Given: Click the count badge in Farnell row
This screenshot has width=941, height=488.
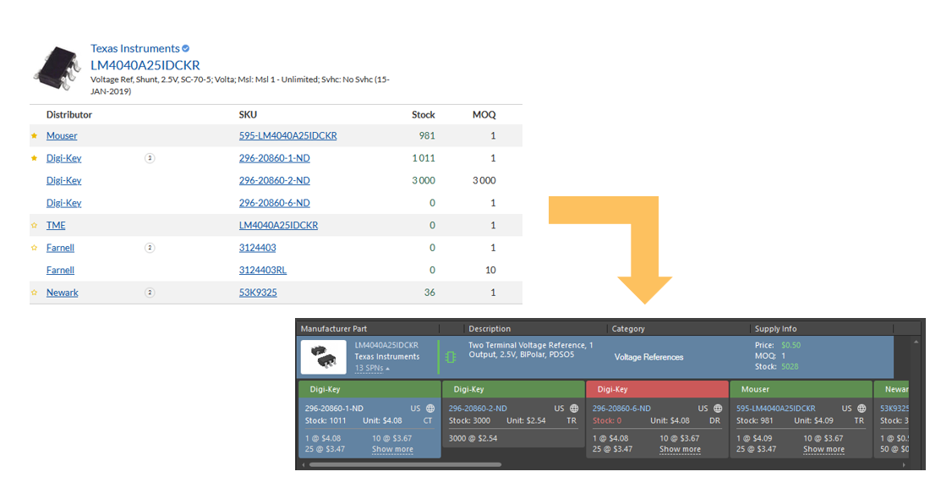Looking at the screenshot, I should pyautogui.click(x=150, y=248).
